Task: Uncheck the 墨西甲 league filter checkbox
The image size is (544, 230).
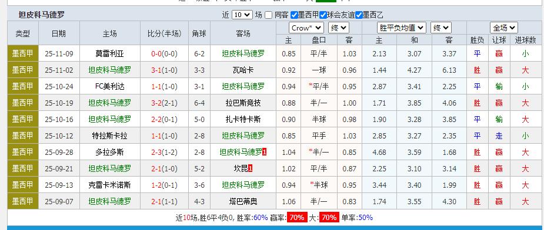Action: (x=294, y=15)
